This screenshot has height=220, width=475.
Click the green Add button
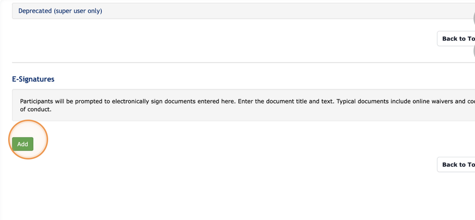click(23, 144)
